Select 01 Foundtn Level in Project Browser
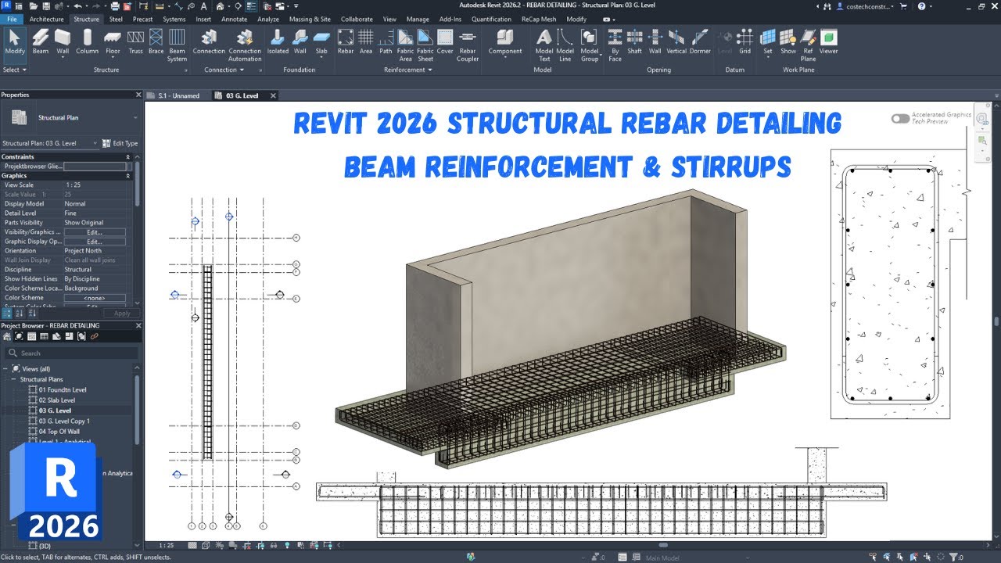This screenshot has width=1001, height=563. coord(63,389)
